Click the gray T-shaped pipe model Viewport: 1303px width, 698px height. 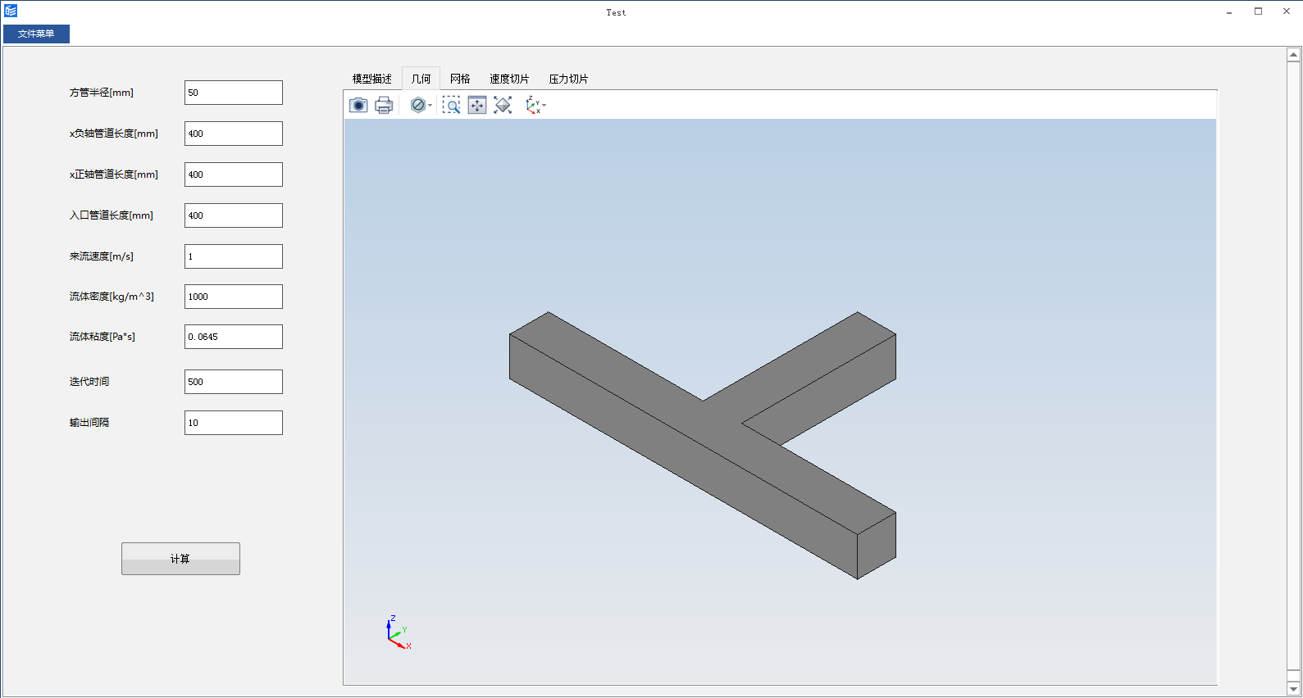tap(703, 445)
